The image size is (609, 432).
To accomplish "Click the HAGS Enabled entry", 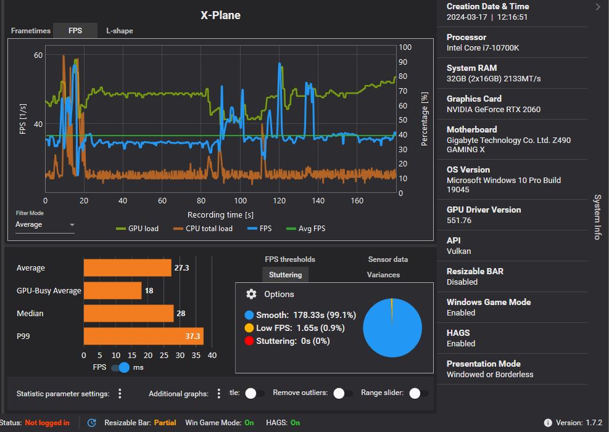I will click(512, 338).
